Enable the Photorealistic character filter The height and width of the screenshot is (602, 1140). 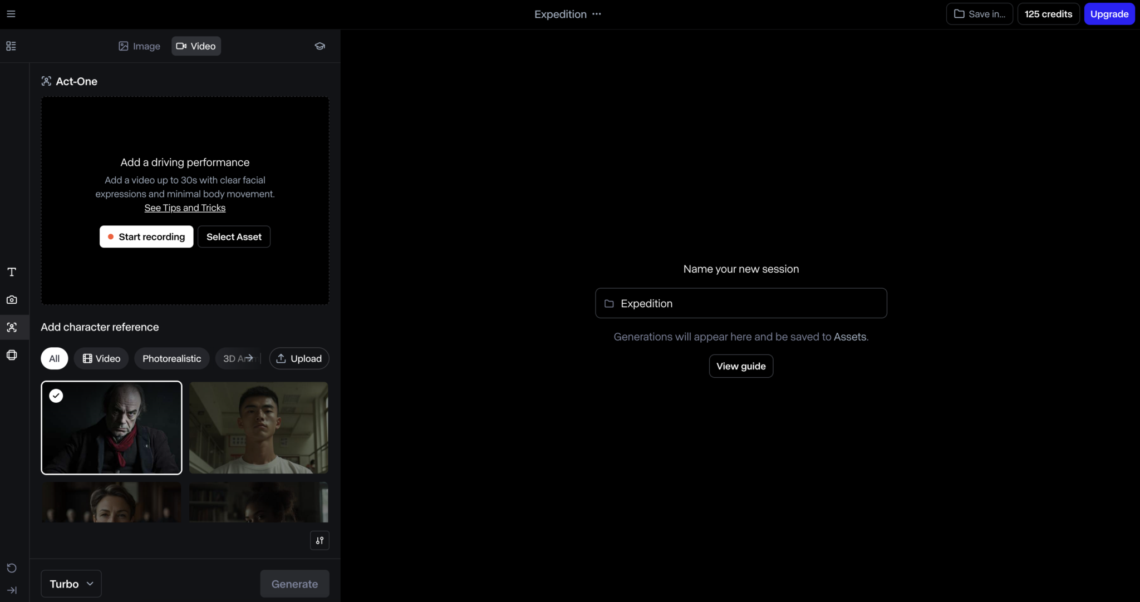click(171, 358)
